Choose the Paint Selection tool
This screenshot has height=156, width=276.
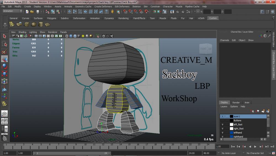coord(5,51)
